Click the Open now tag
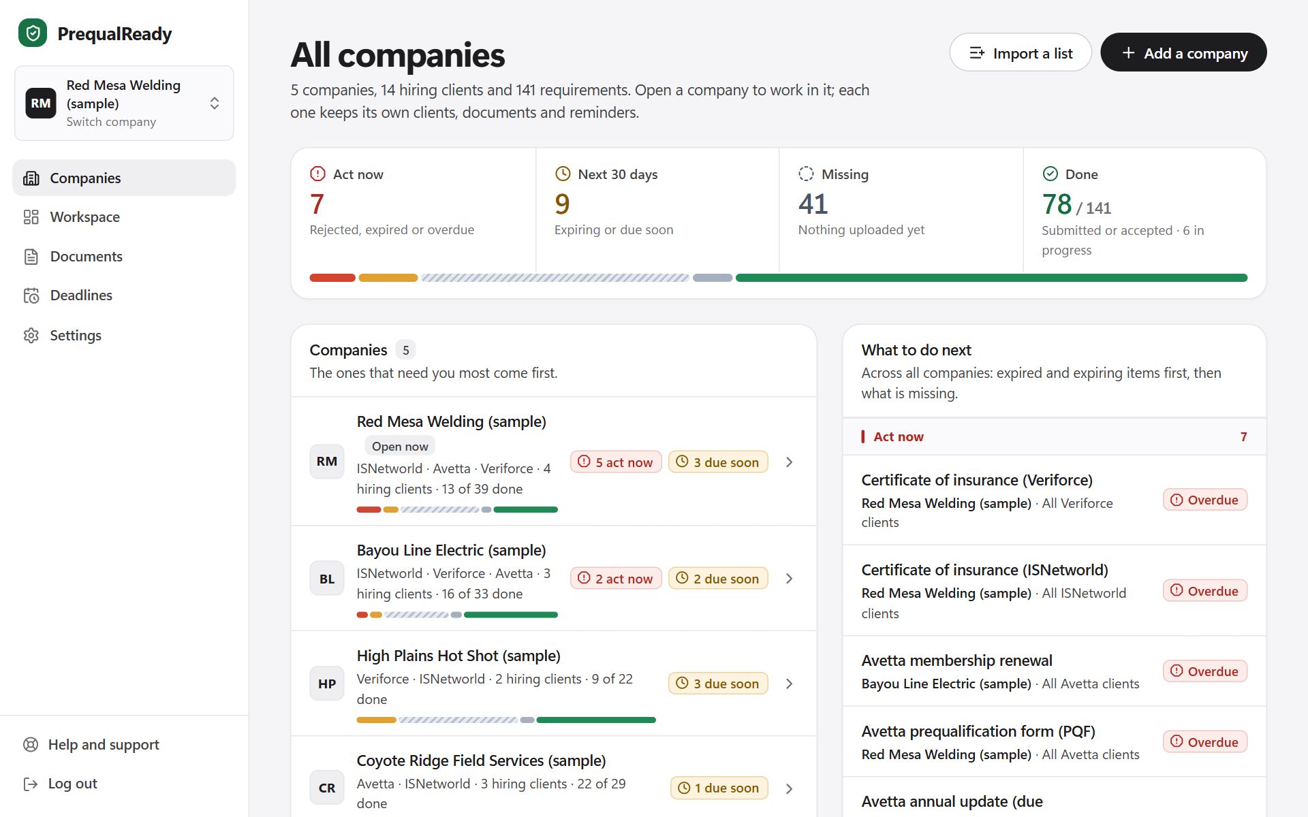This screenshot has height=817, width=1308. click(x=400, y=447)
